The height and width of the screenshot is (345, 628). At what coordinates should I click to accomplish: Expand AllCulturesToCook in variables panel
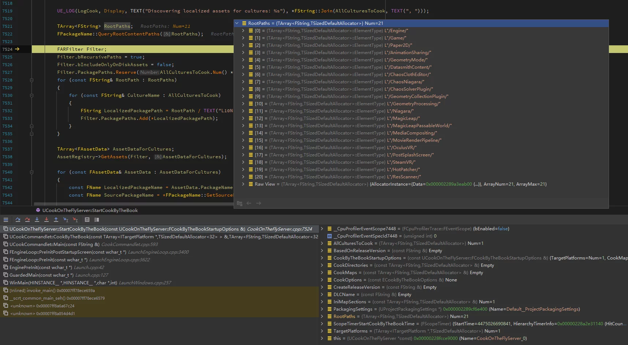tap(322, 243)
